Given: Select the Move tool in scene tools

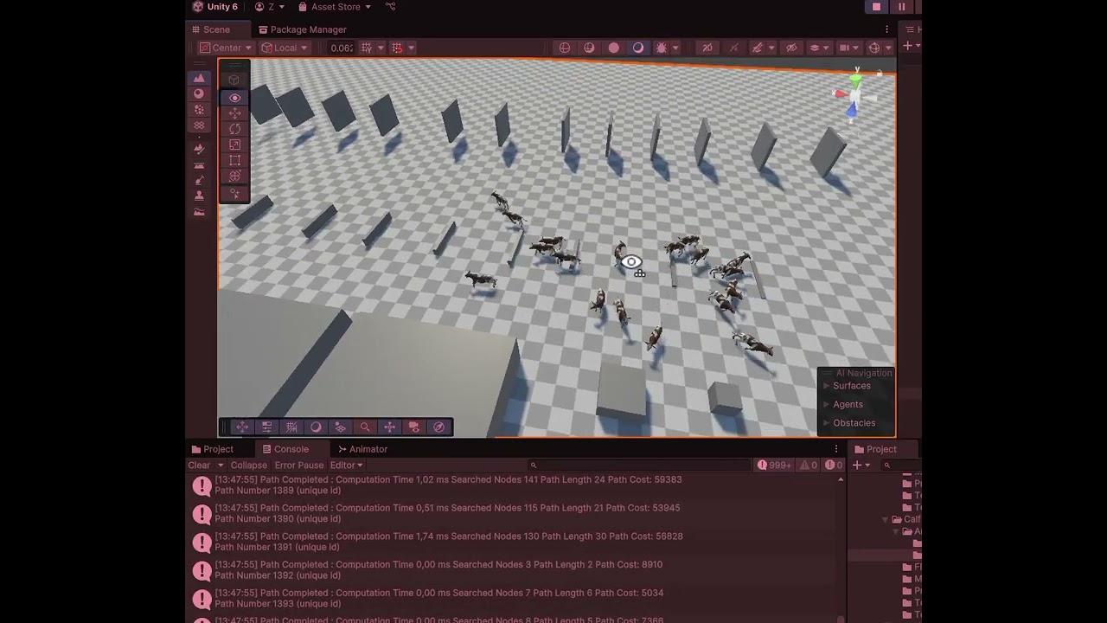Looking at the screenshot, I should coord(234,113).
